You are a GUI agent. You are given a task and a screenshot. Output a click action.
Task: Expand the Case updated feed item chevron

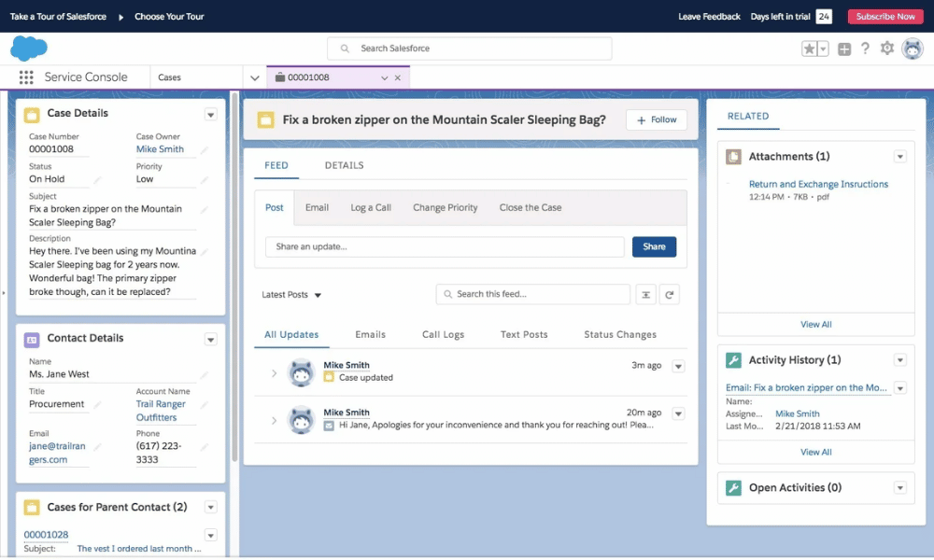point(274,373)
